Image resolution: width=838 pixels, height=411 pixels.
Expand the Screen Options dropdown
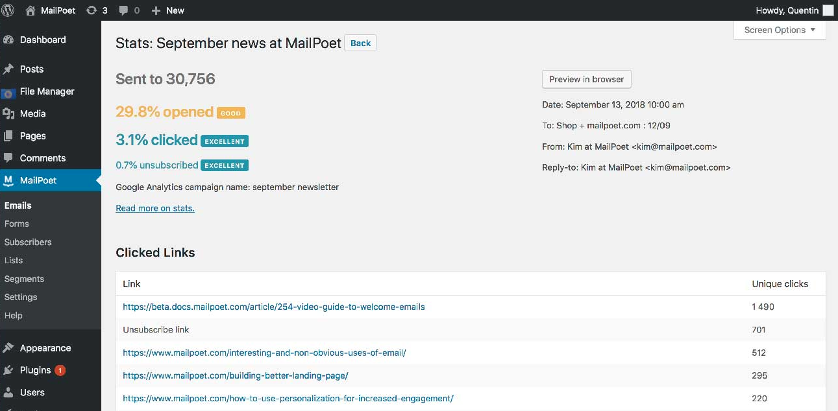point(780,30)
